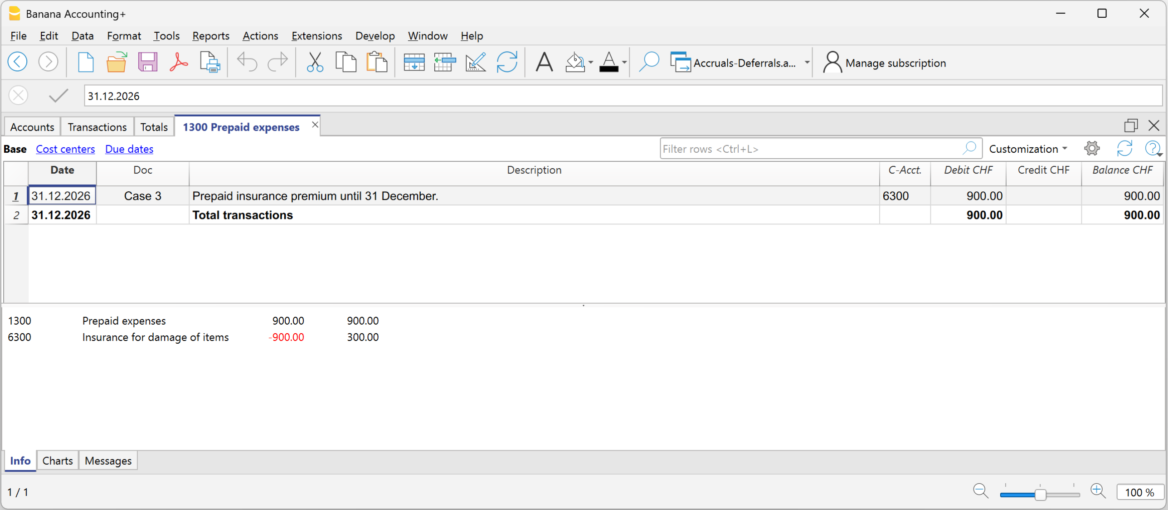This screenshot has width=1168, height=510.
Task: Click the Add rows toolbar icon
Action: click(414, 62)
